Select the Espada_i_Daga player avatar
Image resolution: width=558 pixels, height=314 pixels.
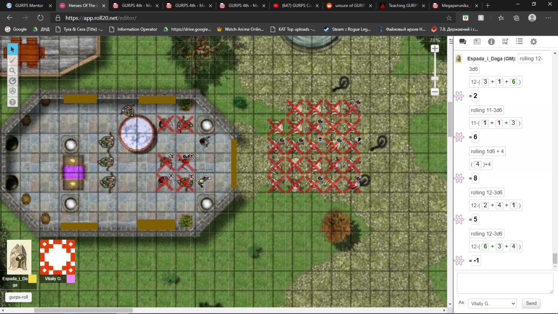pyautogui.click(x=19, y=257)
